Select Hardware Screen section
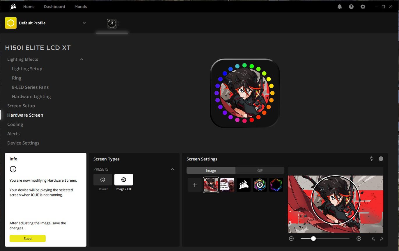The height and width of the screenshot is (251, 399). pos(25,115)
